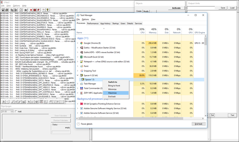Choose context menu End task entry
The width and height of the screenshot is (239, 142).
click(x=116, y=96)
